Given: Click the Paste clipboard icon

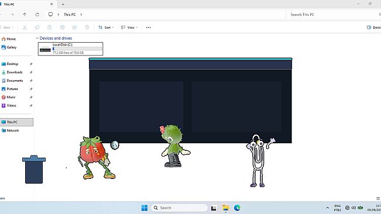Looking at the screenshot, I should click(x=50, y=27).
